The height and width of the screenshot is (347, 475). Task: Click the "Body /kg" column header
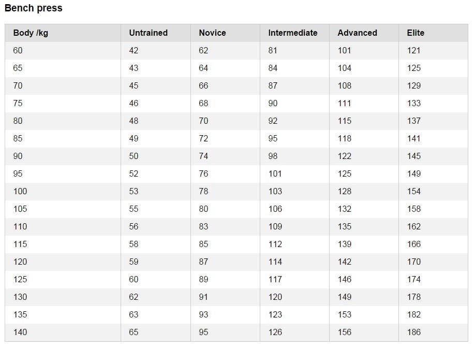coord(31,33)
